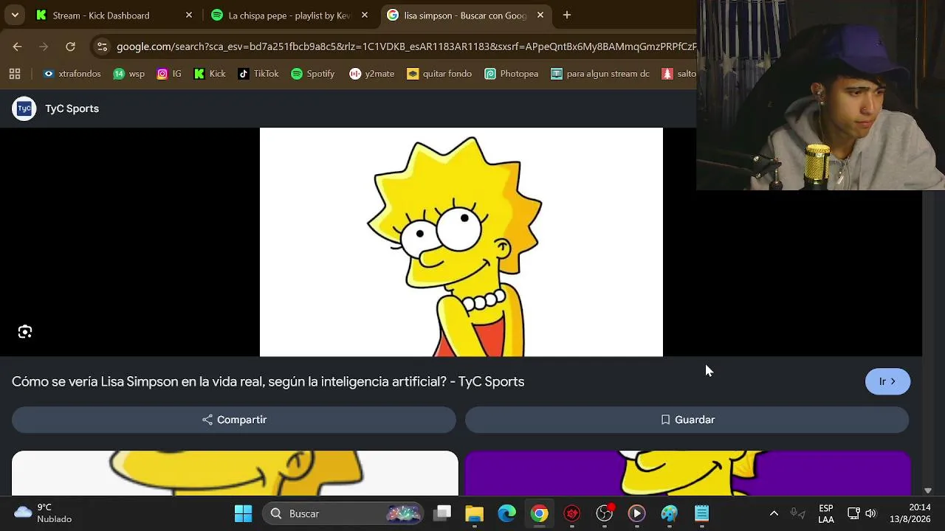
Task: Open the Windows Start menu
Action: [x=243, y=513]
